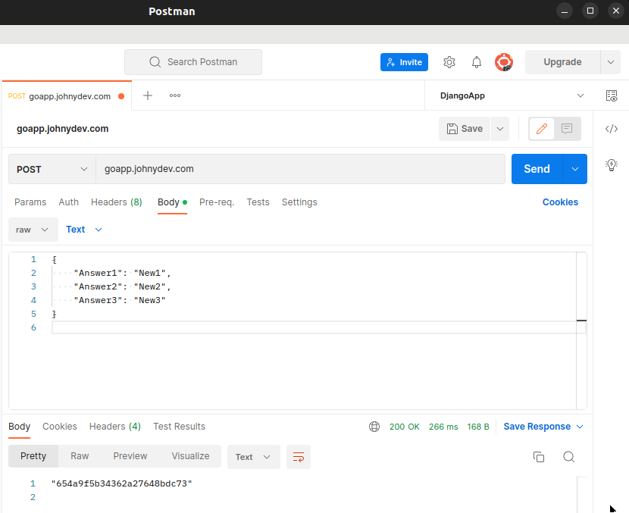This screenshot has height=513, width=629.
Task: Open response Cookies tab
Action: pyautogui.click(x=60, y=427)
